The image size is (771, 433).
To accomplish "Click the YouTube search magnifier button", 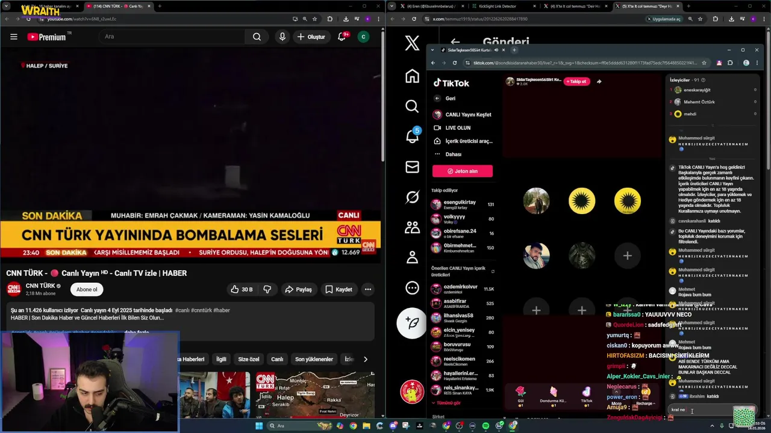I will click(257, 37).
